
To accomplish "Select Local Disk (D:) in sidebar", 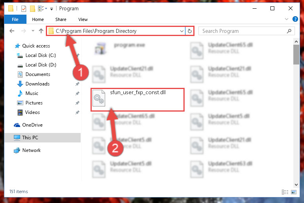I will (41, 65).
